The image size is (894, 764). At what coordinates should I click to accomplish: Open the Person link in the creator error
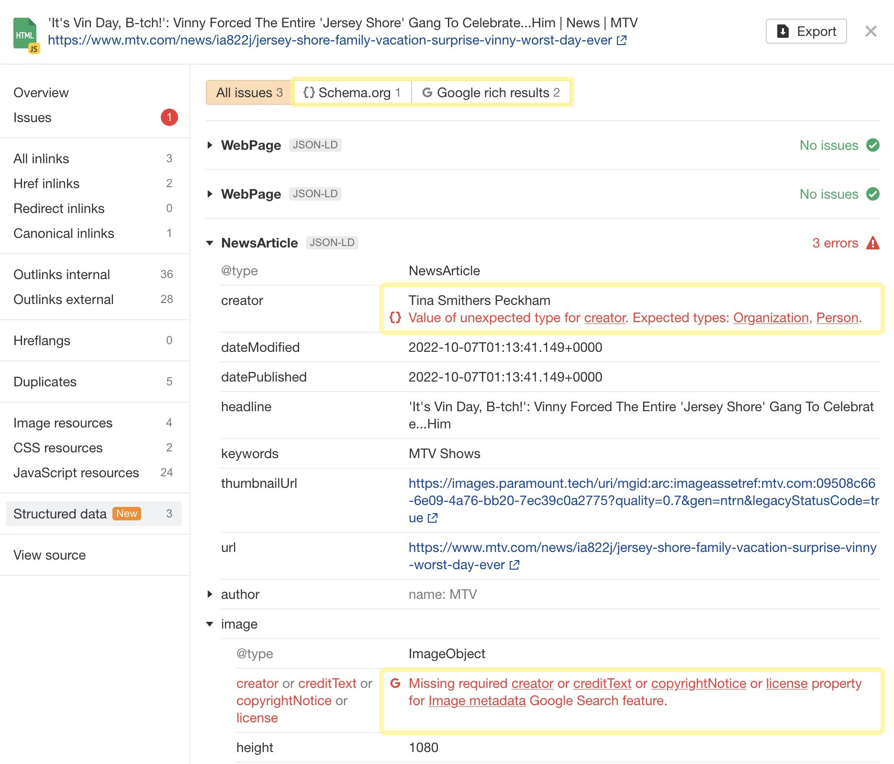pyautogui.click(x=837, y=317)
